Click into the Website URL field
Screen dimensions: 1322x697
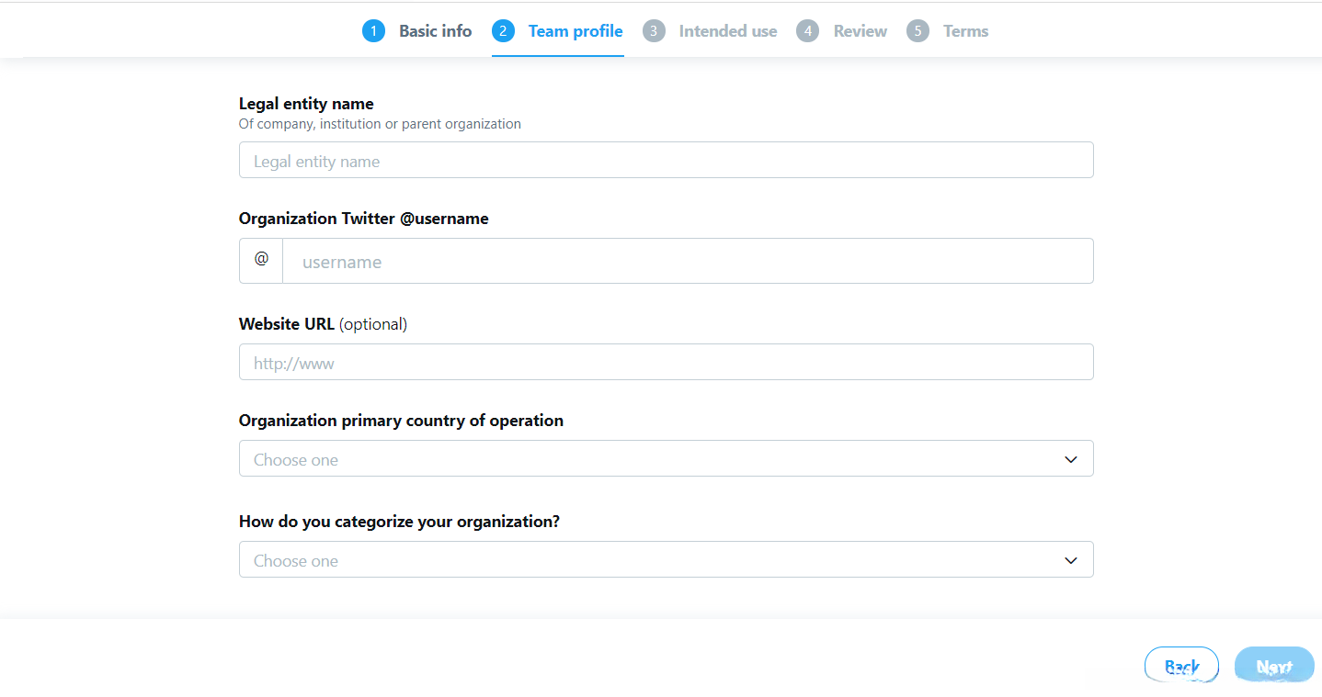click(666, 362)
